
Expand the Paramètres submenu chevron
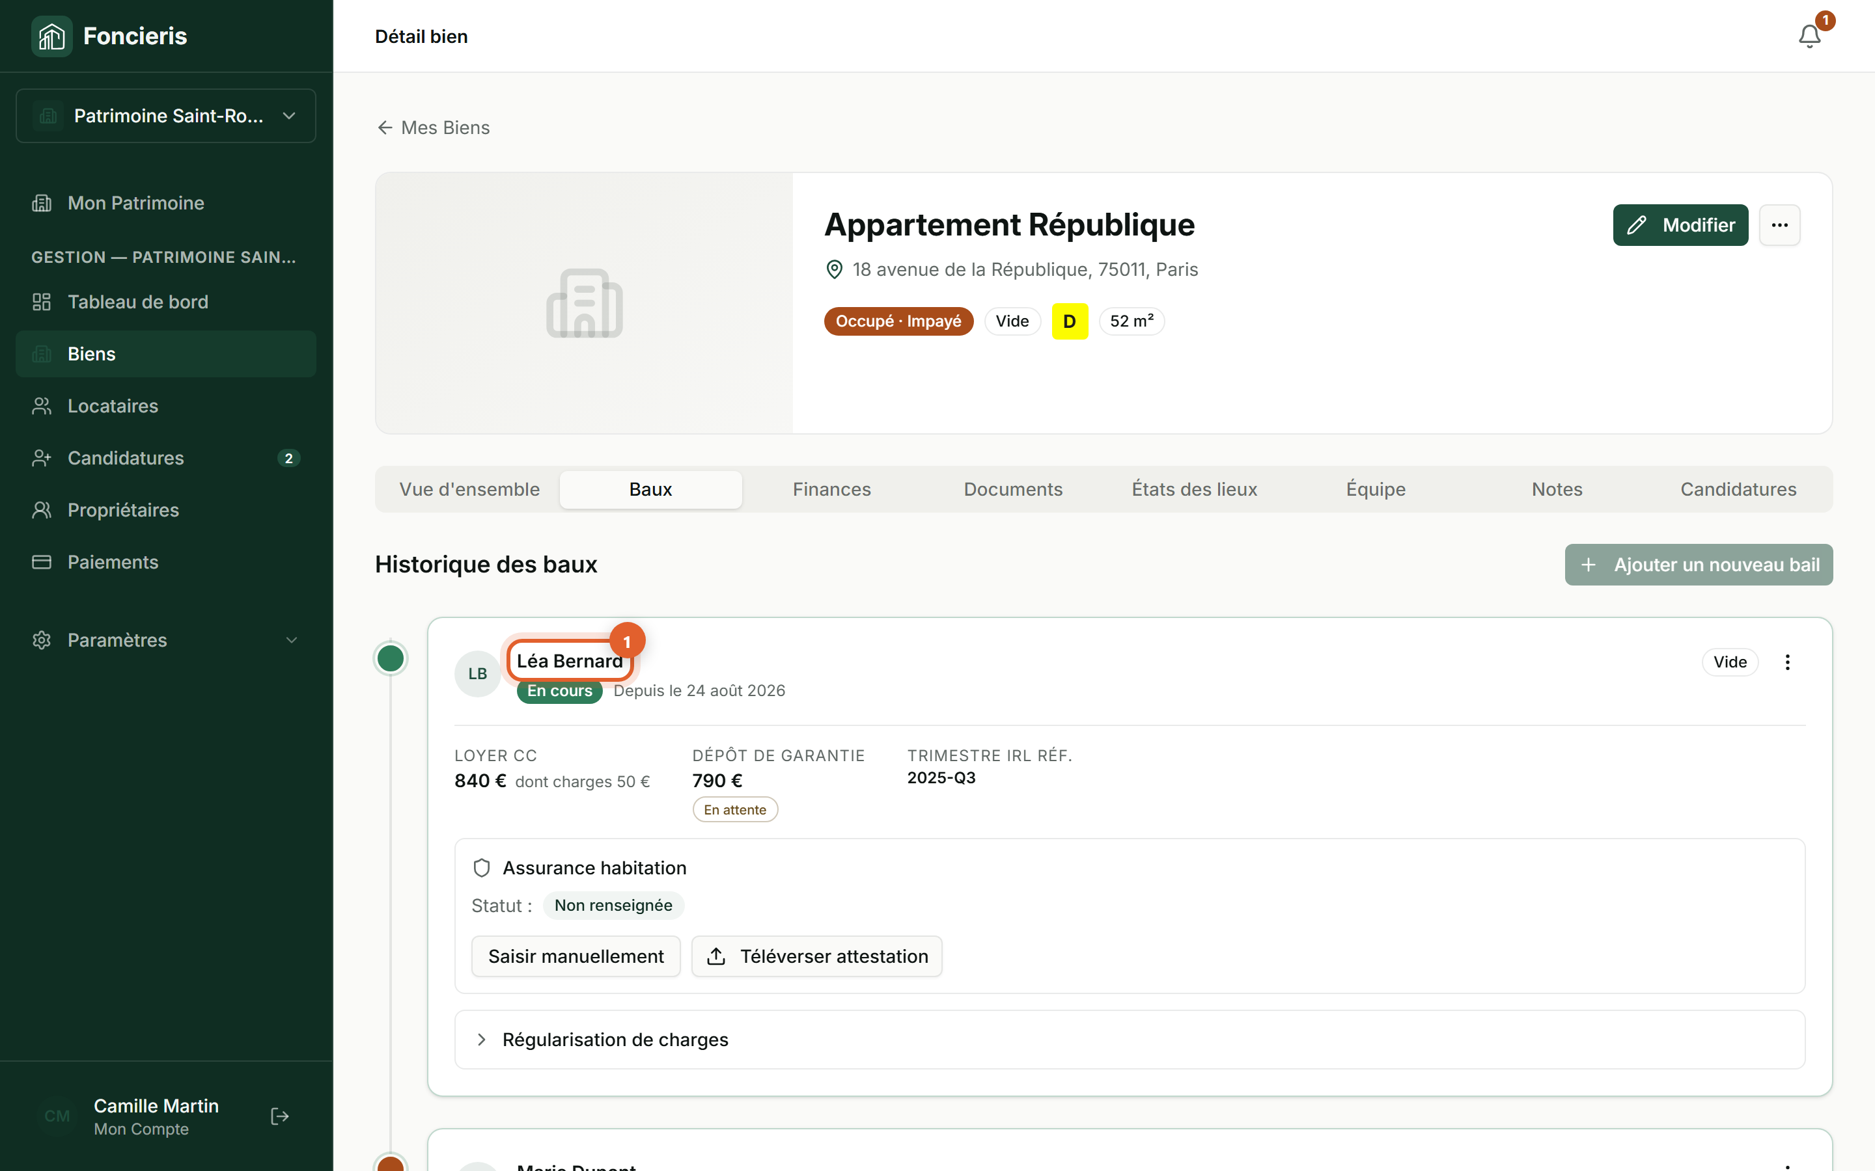pyautogui.click(x=291, y=639)
